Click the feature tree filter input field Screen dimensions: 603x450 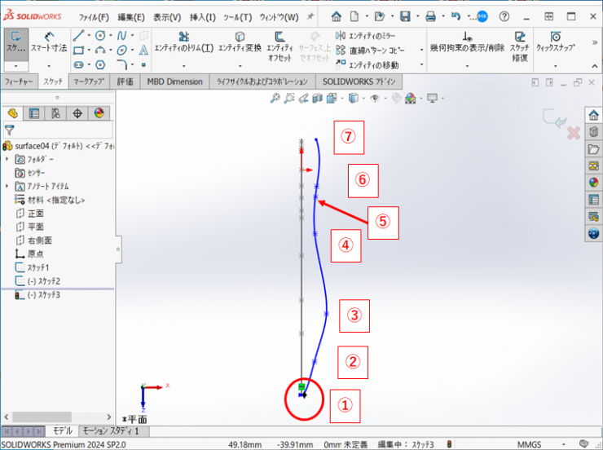[61, 130]
